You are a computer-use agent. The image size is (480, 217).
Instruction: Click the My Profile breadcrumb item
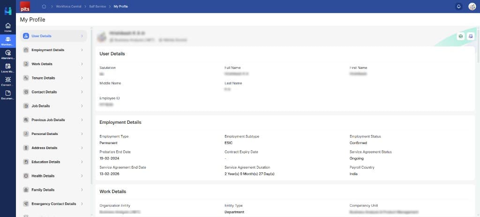(120, 7)
